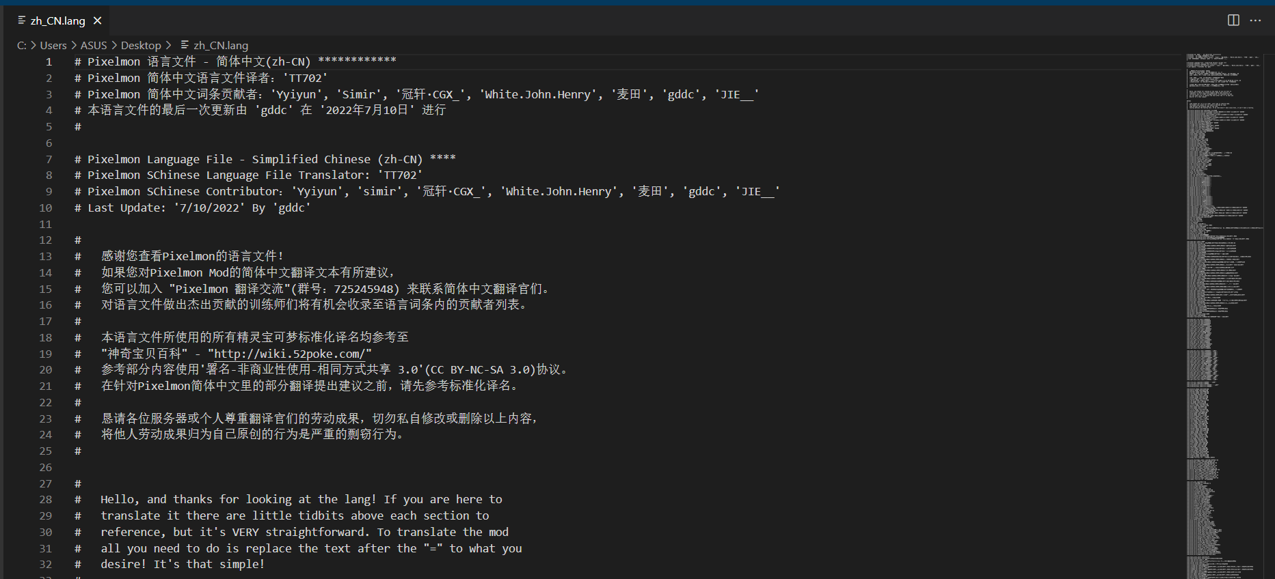1275x579 pixels.
Task: Click '神奇宝贝百科' on line 19
Action: click(144, 354)
